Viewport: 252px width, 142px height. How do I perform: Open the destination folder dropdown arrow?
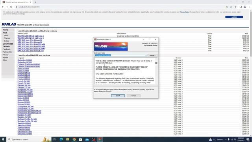[146, 55]
